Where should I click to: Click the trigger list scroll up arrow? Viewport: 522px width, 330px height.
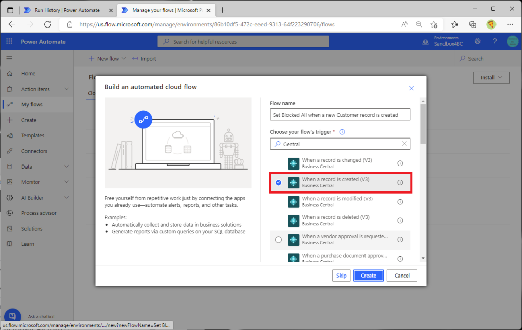tap(423, 101)
